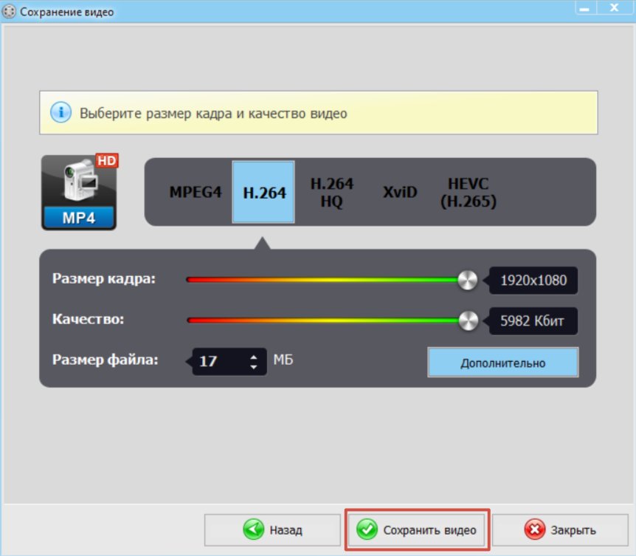636x556 pixels.
Task: Click the 1920x1080 frame size value box
Action: pyautogui.click(x=533, y=281)
